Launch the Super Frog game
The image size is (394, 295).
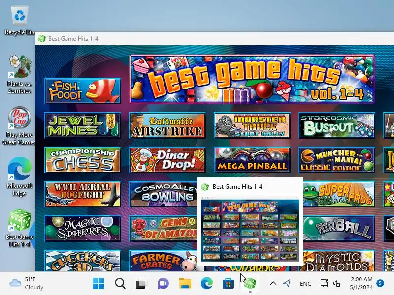[339, 194]
